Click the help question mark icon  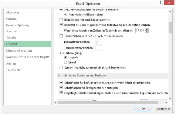point(161,3)
